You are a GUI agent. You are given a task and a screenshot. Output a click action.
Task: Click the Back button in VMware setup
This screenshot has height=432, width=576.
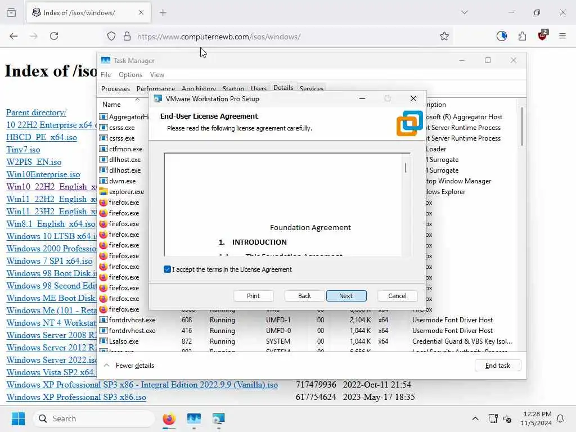pyautogui.click(x=304, y=296)
